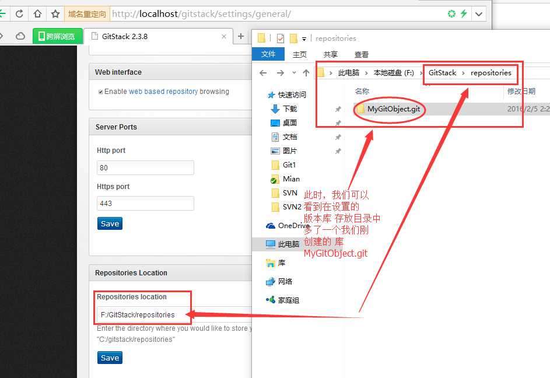
Task: Open a new browser tab
Action: pos(241,36)
